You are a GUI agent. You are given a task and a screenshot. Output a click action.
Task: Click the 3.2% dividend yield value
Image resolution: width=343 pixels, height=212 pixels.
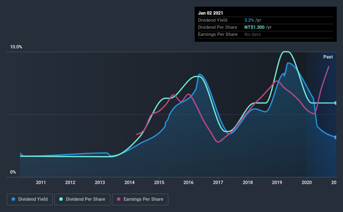click(x=249, y=20)
